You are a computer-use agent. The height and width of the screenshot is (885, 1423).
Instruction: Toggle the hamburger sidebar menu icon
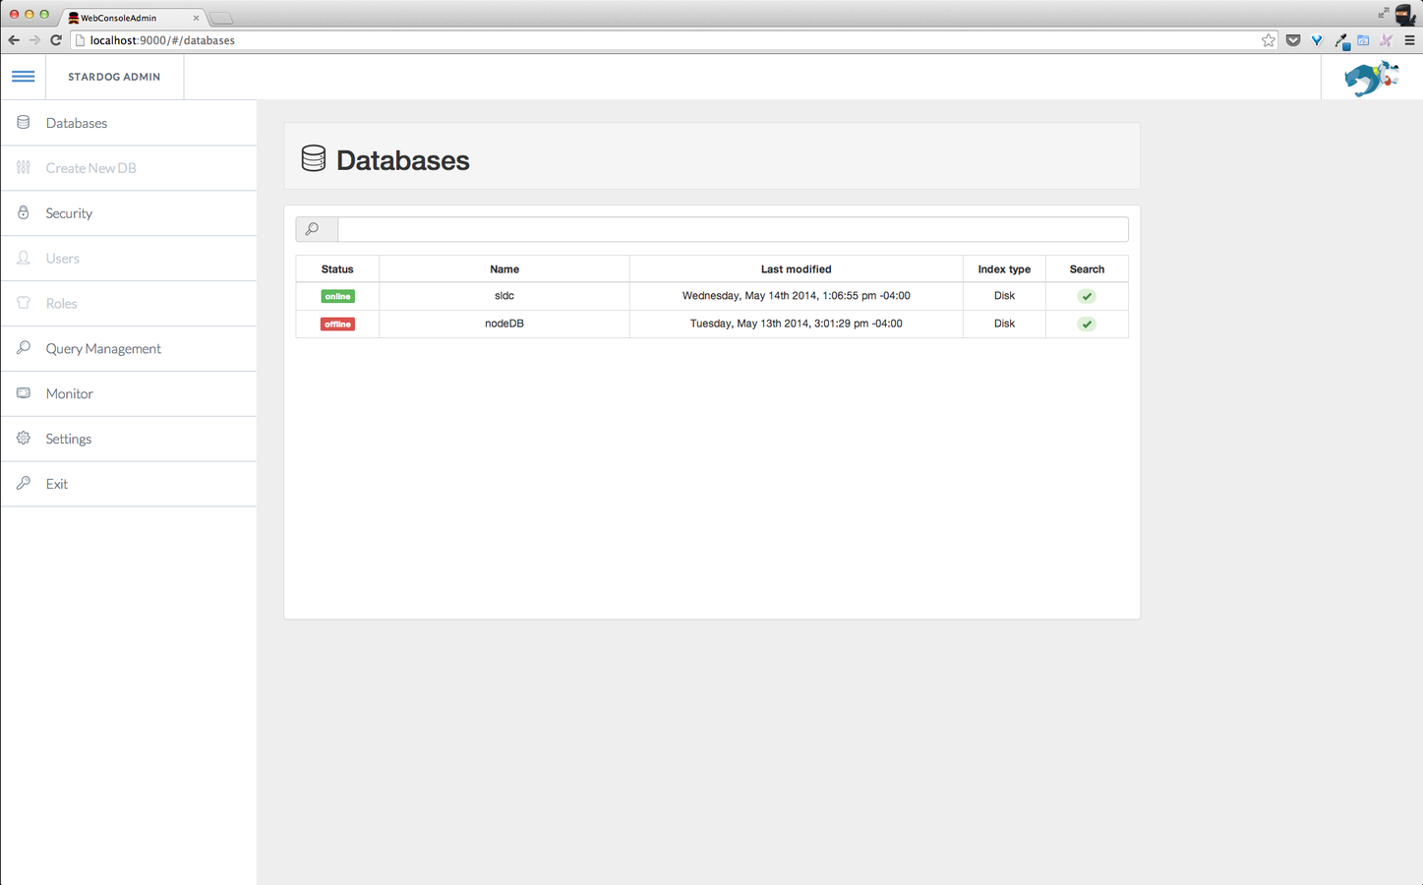[x=24, y=77]
